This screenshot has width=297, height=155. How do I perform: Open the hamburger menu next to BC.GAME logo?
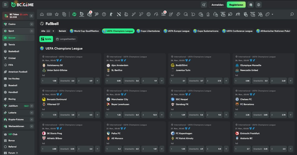(x=5, y=5)
